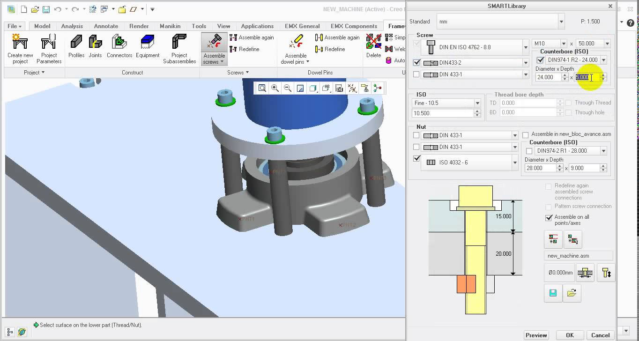Enable Assemble in new_bloc_avance.asm checkbox
The image size is (639, 341).
[x=526, y=134]
